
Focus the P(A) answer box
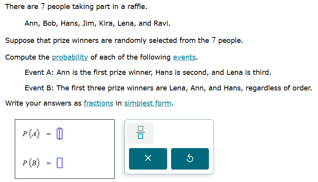[x=60, y=134]
